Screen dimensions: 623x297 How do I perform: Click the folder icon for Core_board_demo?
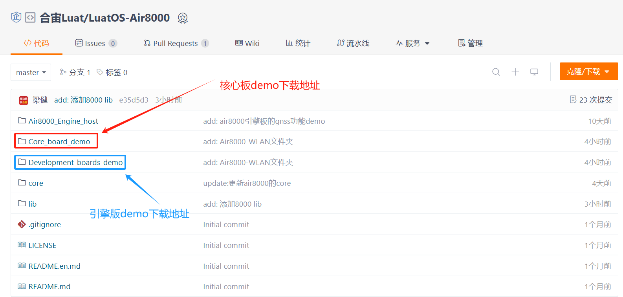[22, 141]
